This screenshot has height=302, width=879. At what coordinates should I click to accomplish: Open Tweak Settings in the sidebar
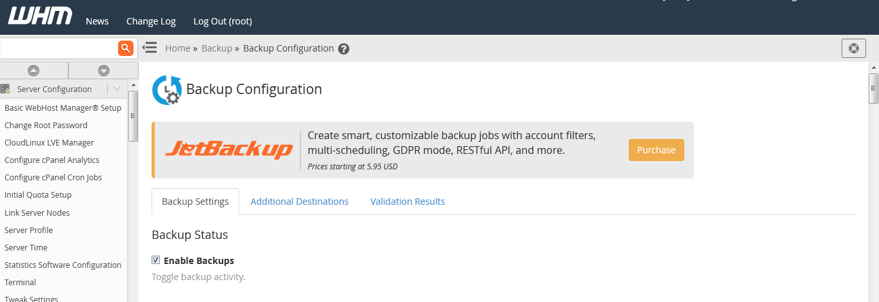point(31,299)
